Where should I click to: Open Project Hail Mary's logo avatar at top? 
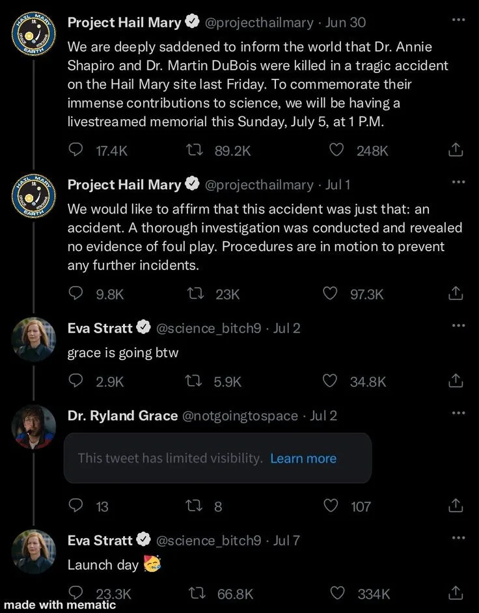34,36
